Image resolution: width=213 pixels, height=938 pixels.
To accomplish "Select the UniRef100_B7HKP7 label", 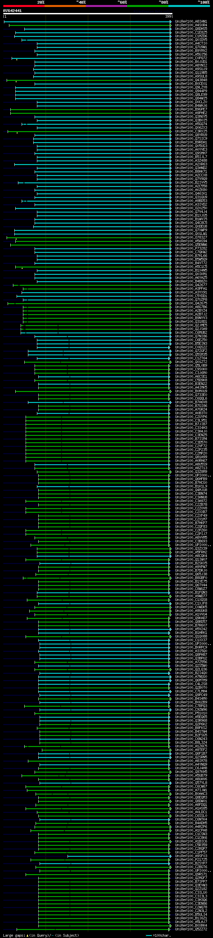I will pyautogui.click(x=191, y=523).
